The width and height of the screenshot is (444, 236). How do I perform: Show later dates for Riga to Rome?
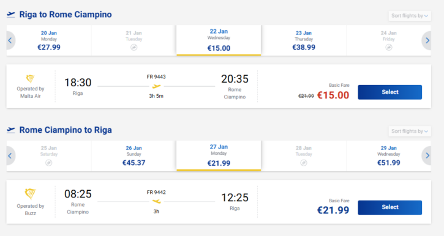click(427, 40)
